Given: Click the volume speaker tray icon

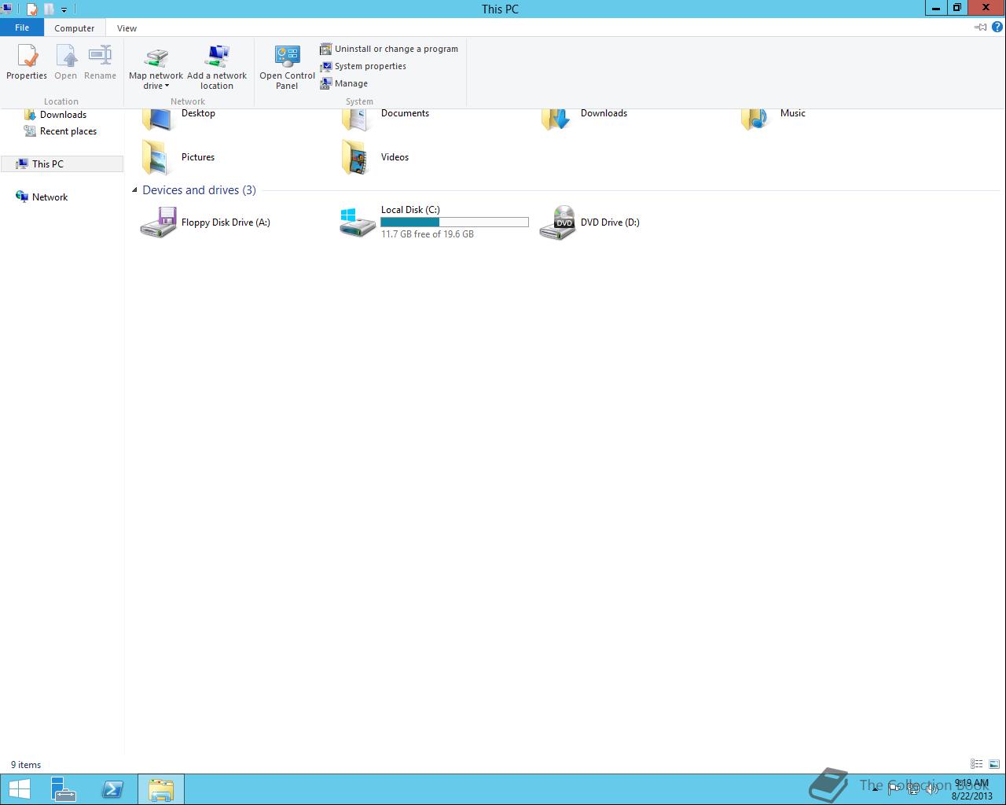Looking at the screenshot, I should [932, 789].
